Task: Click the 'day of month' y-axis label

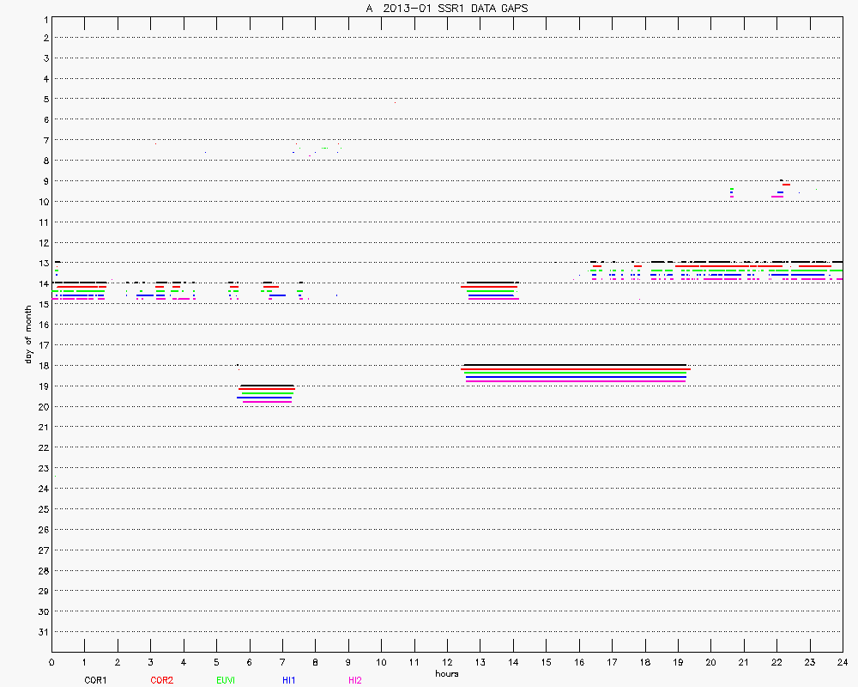Action: 28,327
